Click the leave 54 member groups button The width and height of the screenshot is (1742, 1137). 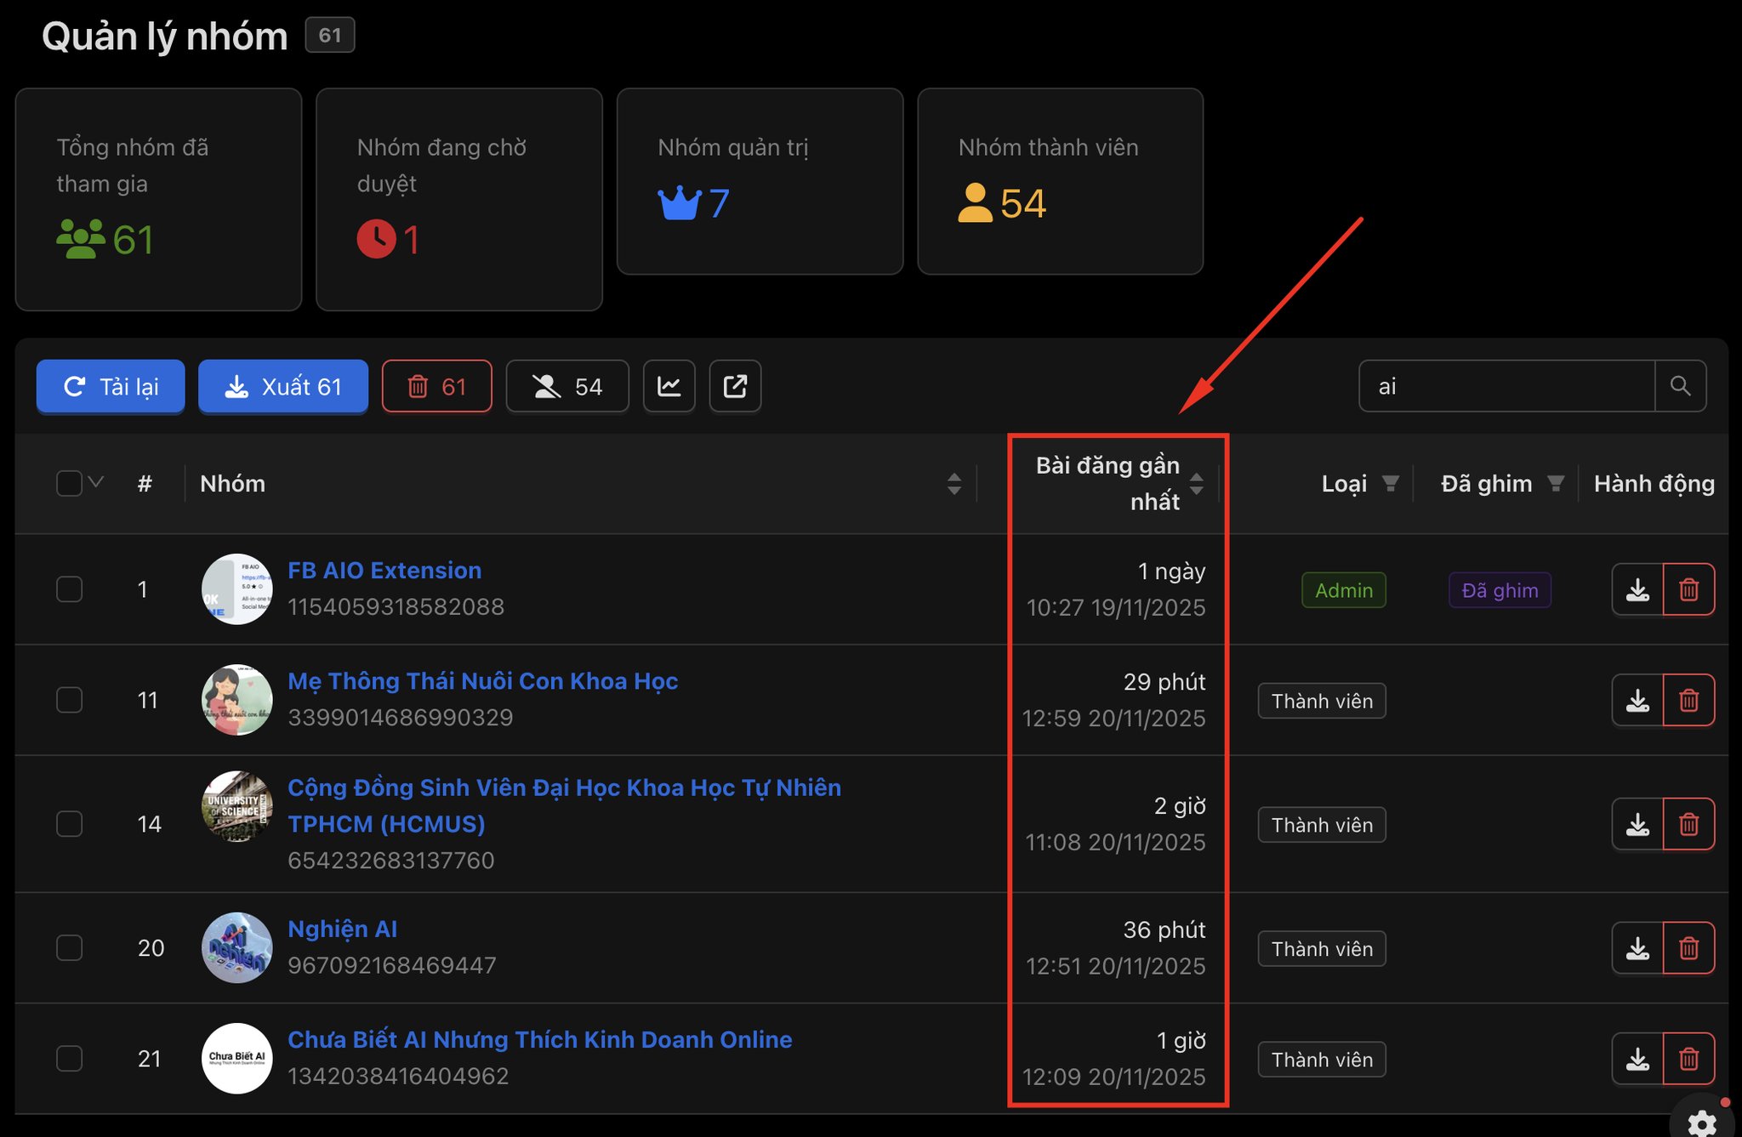coord(567,386)
